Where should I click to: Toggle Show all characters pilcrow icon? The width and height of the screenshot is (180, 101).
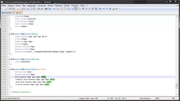(x=72, y=9)
